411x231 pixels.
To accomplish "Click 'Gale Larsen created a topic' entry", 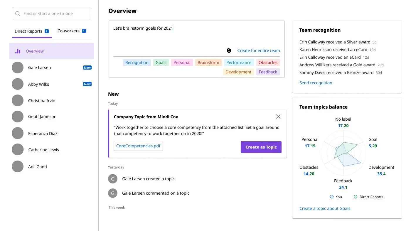I will [148, 179].
